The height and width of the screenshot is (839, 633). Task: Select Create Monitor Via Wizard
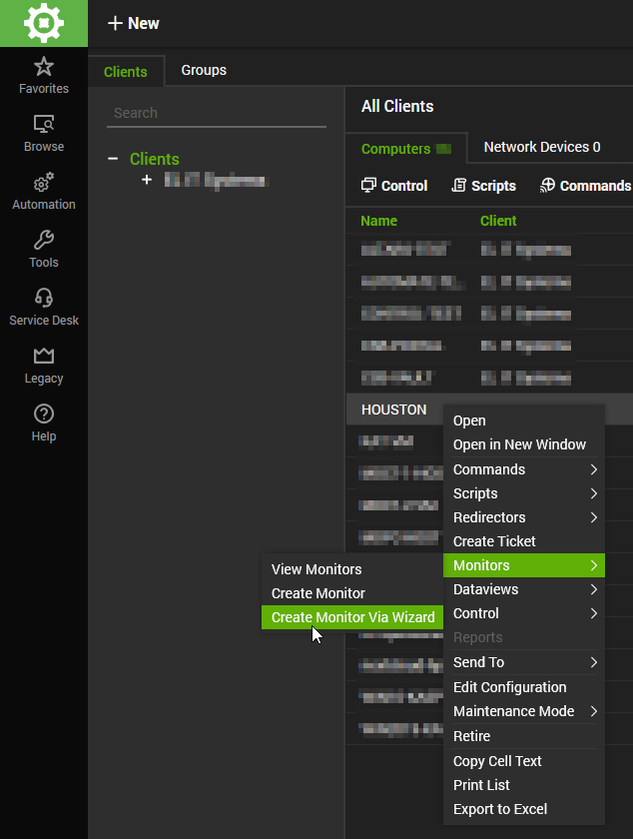pos(352,617)
